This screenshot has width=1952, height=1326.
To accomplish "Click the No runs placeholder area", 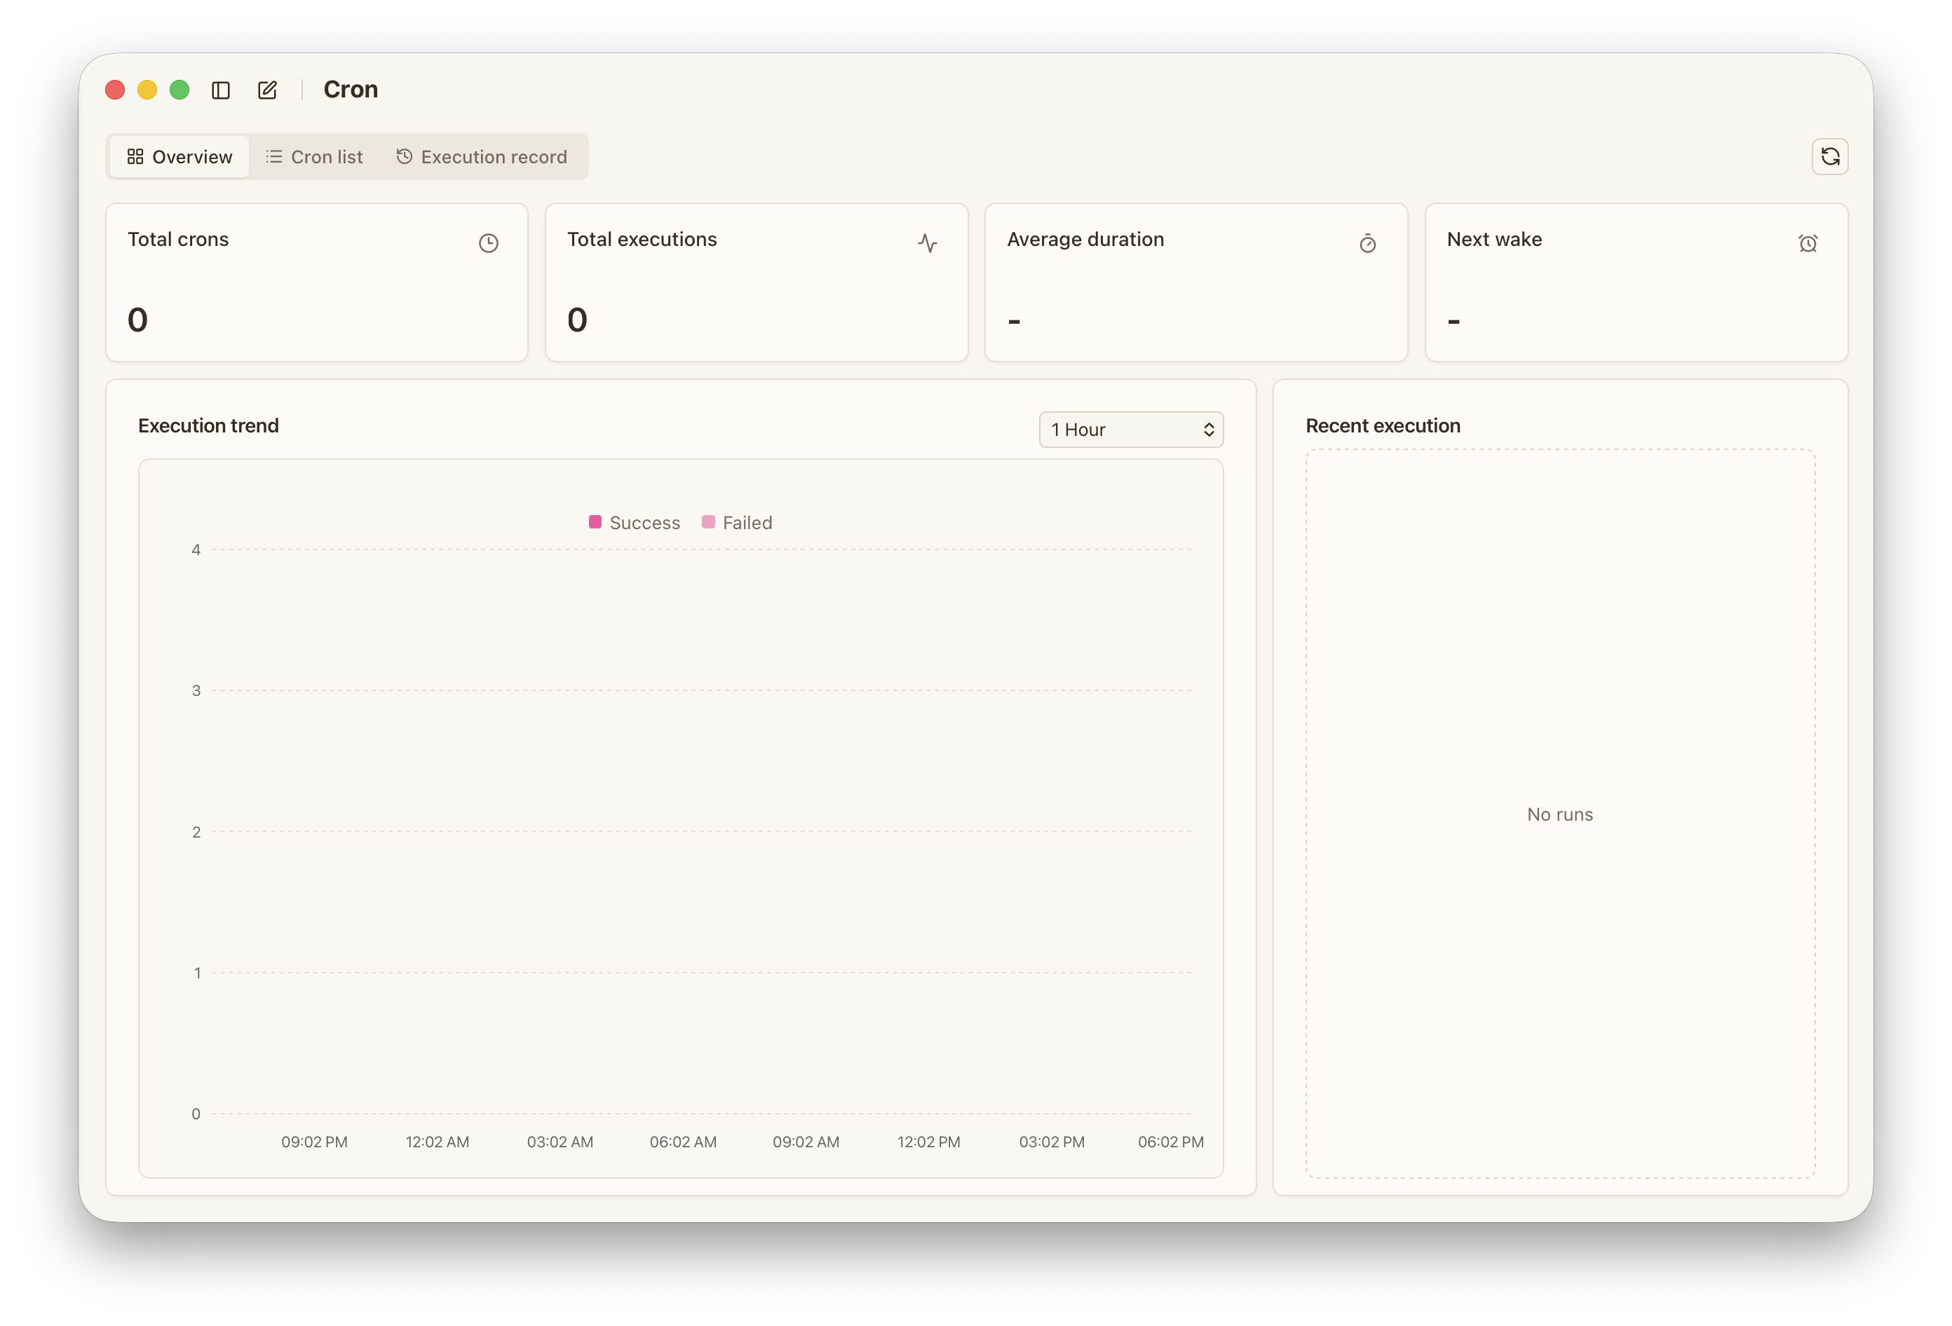I will pyautogui.click(x=1560, y=814).
